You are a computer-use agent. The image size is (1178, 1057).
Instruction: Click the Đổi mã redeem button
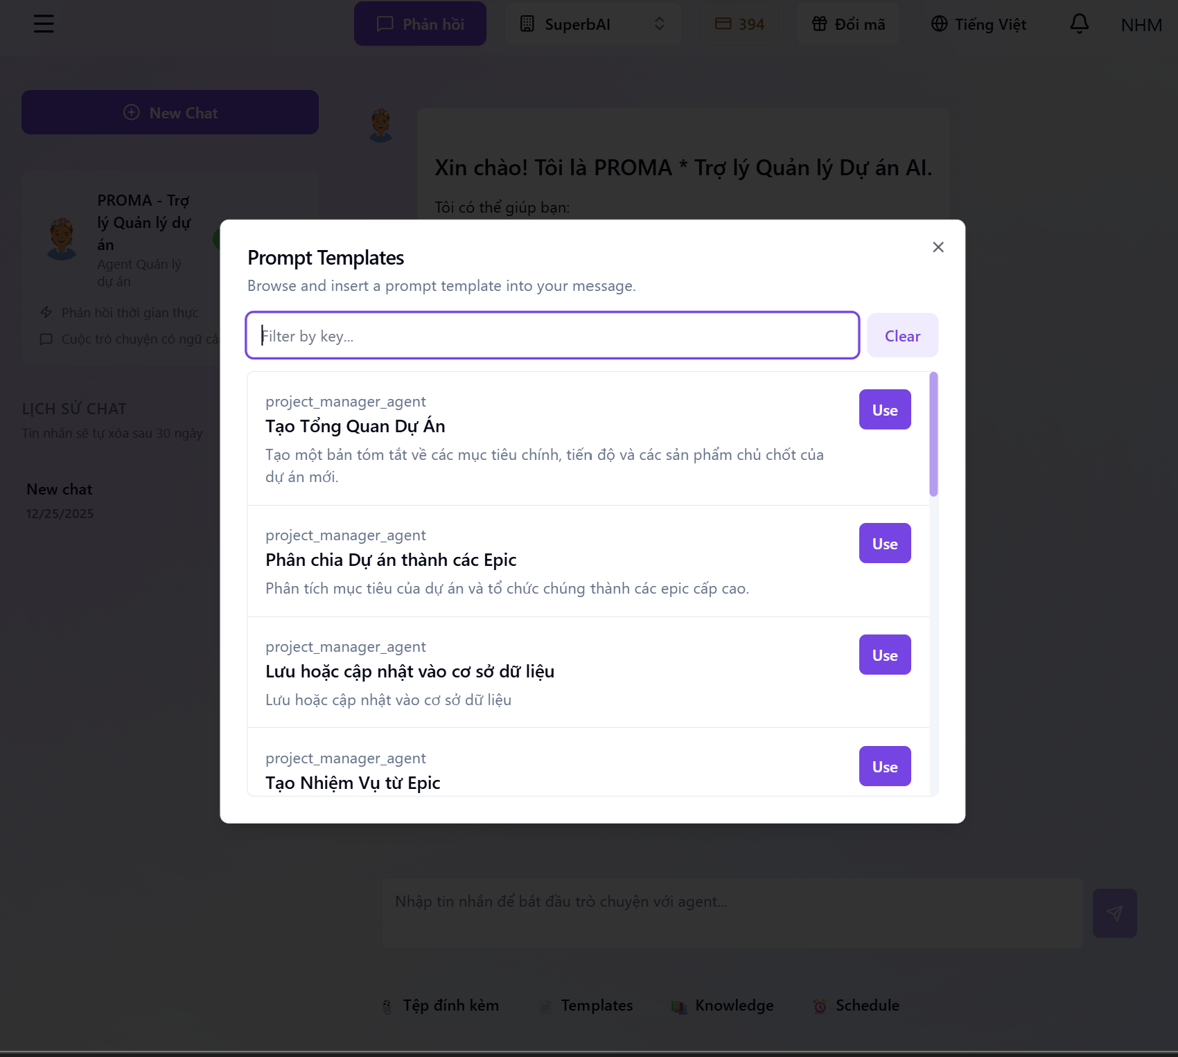[x=848, y=24]
